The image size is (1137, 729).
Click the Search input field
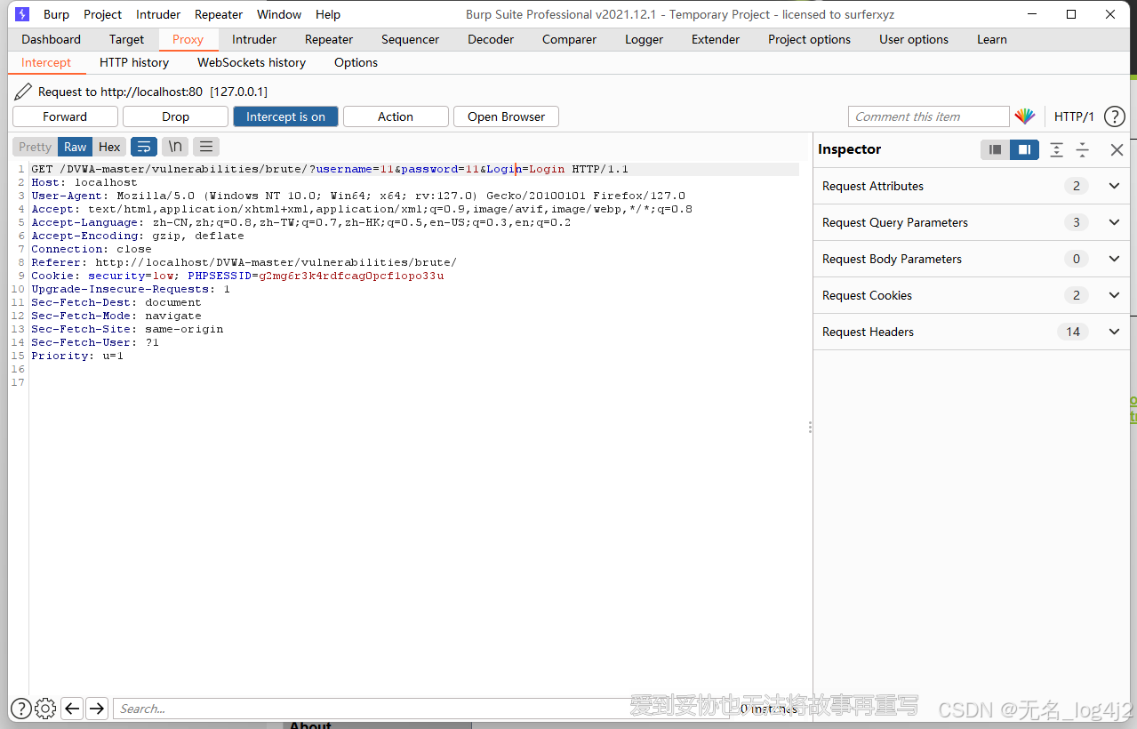pyautogui.click(x=422, y=709)
